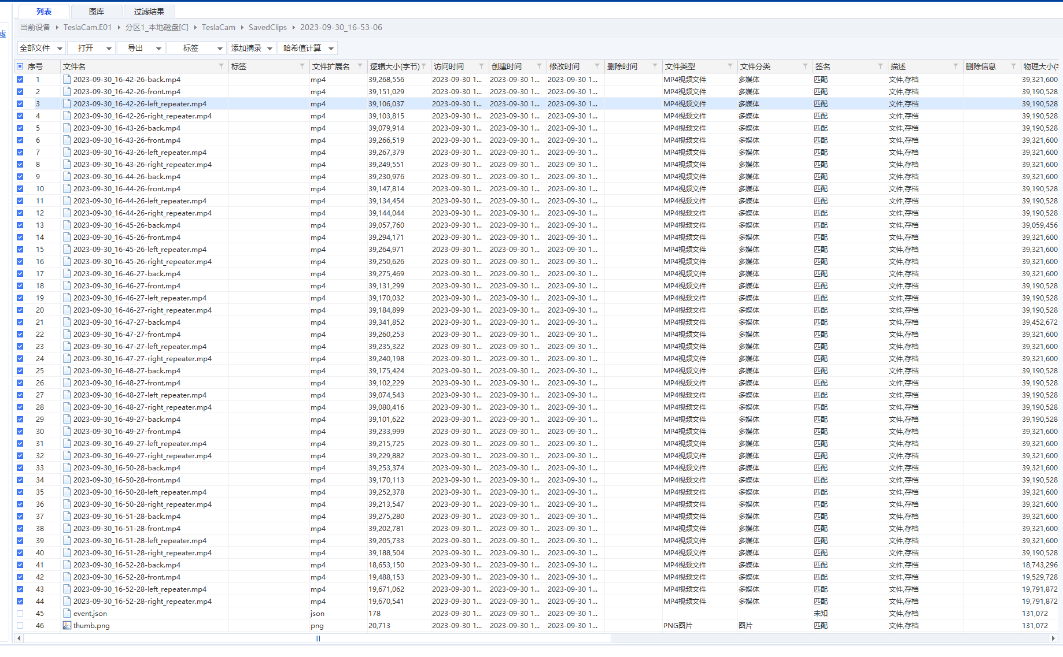This screenshot has height=657, width=1063.
Task: Select file 2023-09-30_16-42-26-front.mp4
Action: (x=127, y=91)
